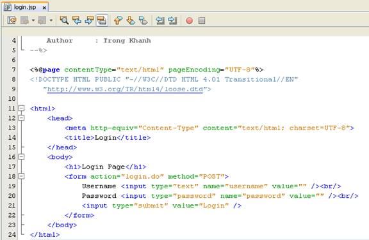Image resolution: width=369 pixels, height=240 pixels.
Task: Click 'charset=UTF-8' on line 13
Action: click(318, 128)
